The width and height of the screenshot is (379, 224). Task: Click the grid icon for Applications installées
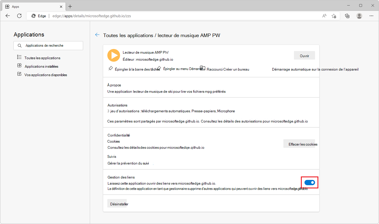tap(19, 66)
